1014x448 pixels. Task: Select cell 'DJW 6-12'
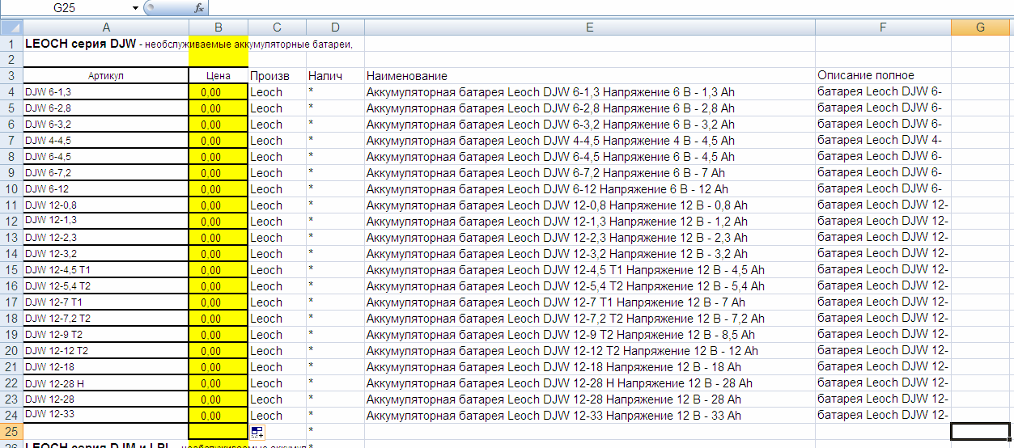106,189
